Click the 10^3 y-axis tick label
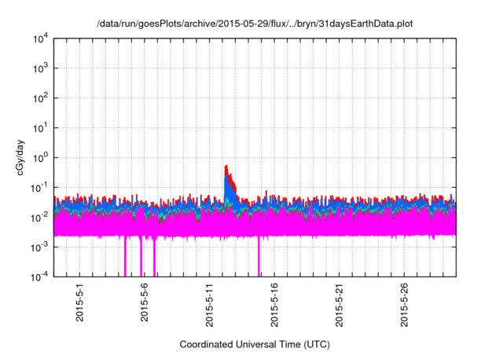The height and width of the screenshot is (352, 503). (40, 68)
